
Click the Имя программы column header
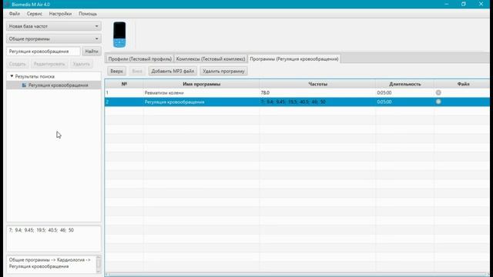tap(202, 84)
